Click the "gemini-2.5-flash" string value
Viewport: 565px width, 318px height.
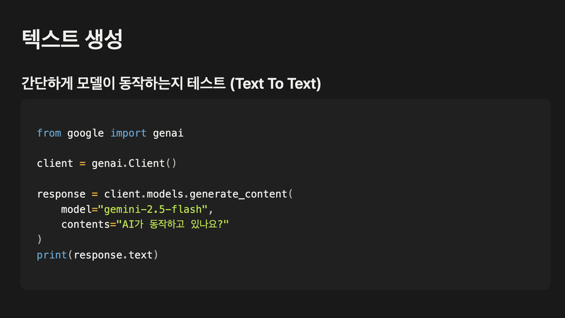(153, 209)
